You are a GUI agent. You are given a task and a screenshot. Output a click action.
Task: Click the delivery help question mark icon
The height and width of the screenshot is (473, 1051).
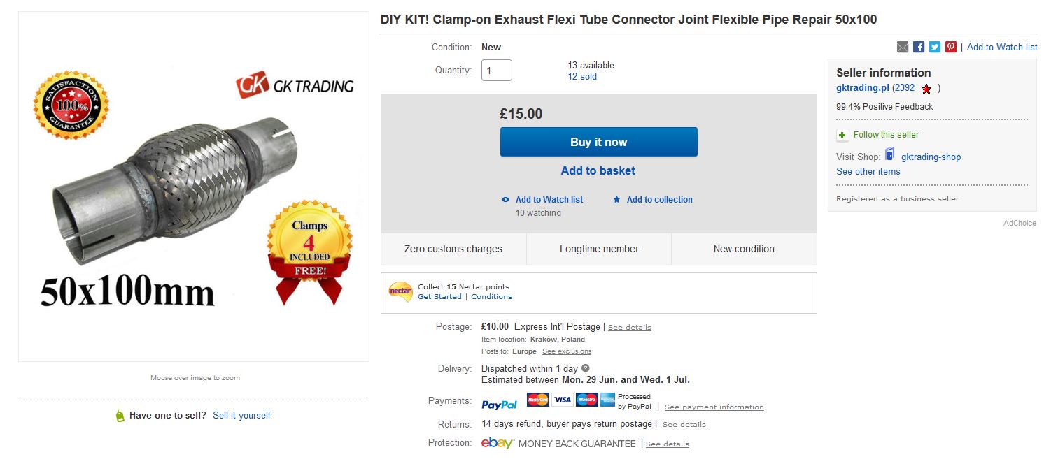[586, 368]
